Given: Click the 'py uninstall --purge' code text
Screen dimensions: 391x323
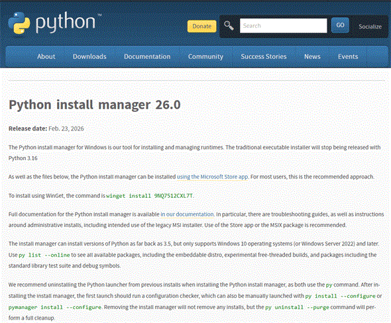Looking at the screenshot, I should pos(297,307).
